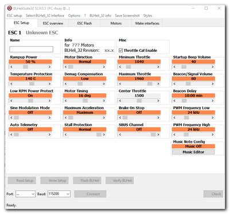Open Select BLHeli_32 Interface menu
This screenshot has width=230, height=214.
pyautogui.click(x=45, y=16)
